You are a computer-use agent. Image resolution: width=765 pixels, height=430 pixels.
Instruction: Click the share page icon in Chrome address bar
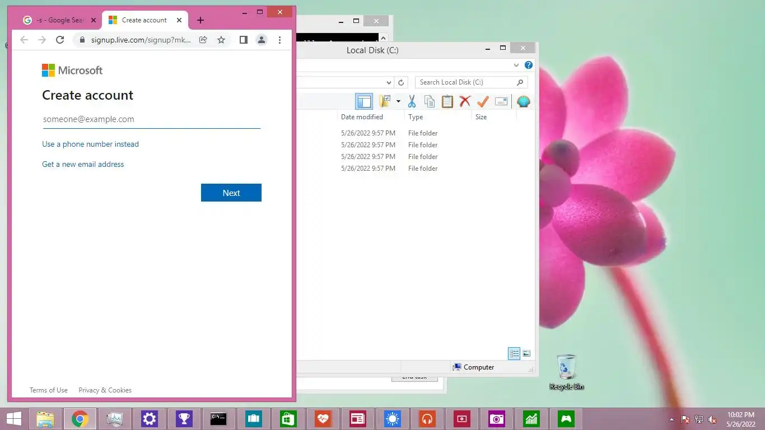tap(203, 40)
